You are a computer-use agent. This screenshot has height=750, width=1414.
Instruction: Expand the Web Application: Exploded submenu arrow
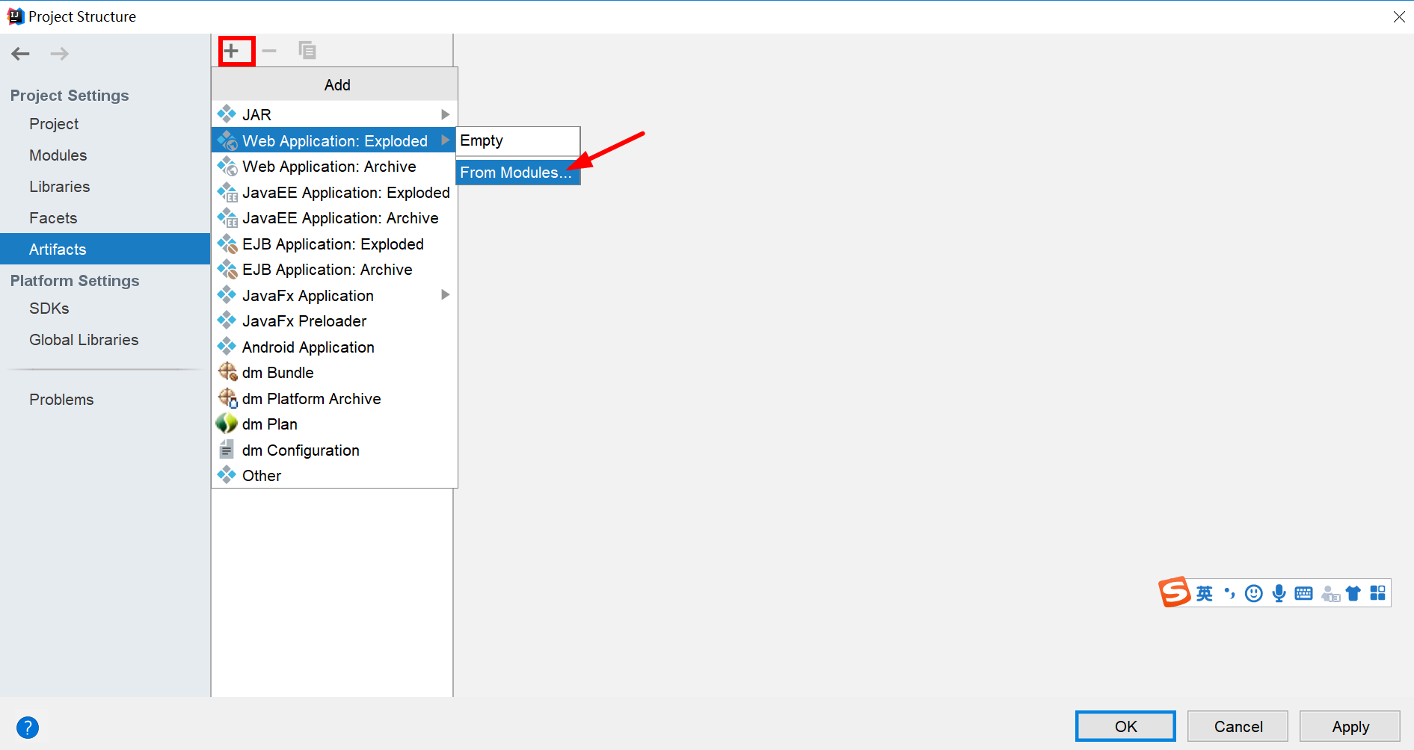point(446,140)
